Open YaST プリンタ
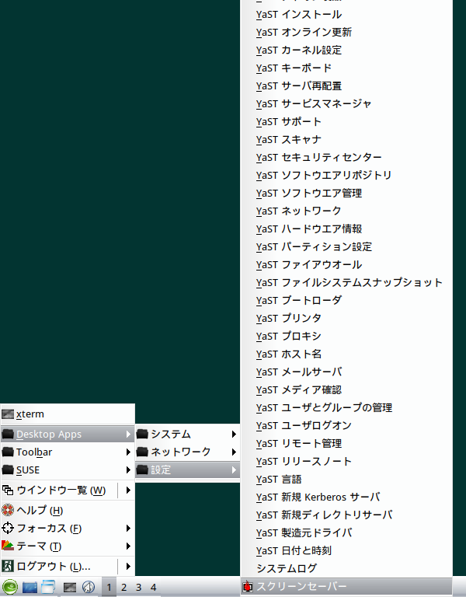 346,319
